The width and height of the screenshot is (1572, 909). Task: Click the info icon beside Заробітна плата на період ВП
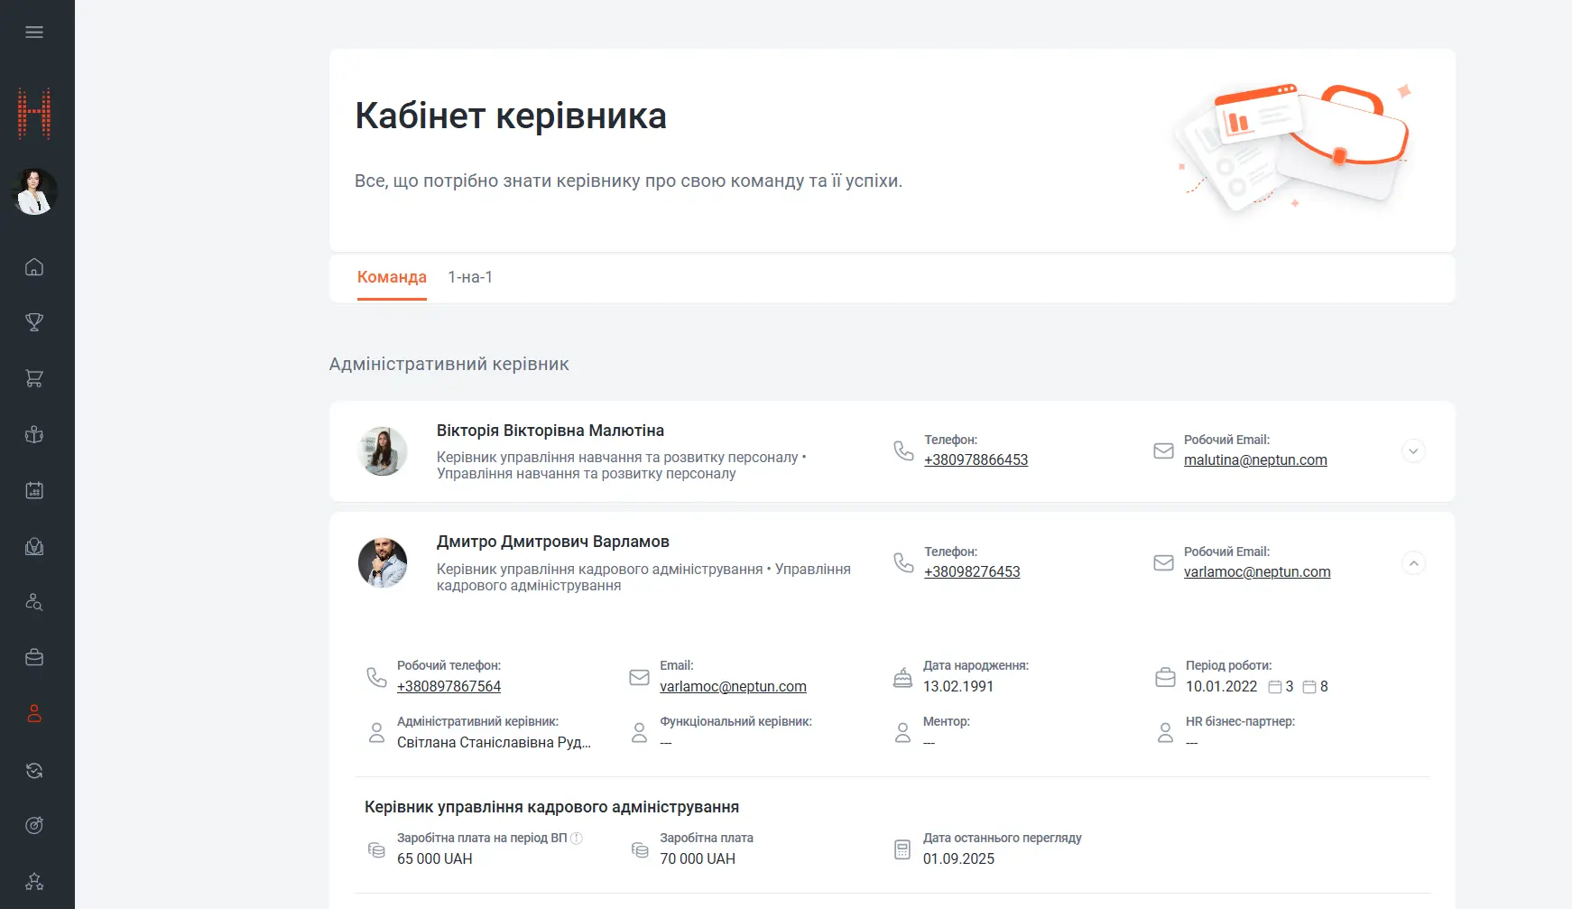tap(577, 838)
